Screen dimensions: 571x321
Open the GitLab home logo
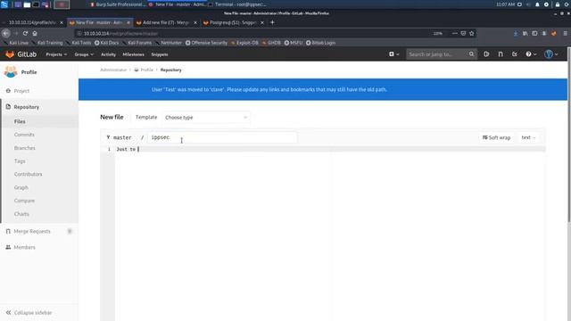21,54
